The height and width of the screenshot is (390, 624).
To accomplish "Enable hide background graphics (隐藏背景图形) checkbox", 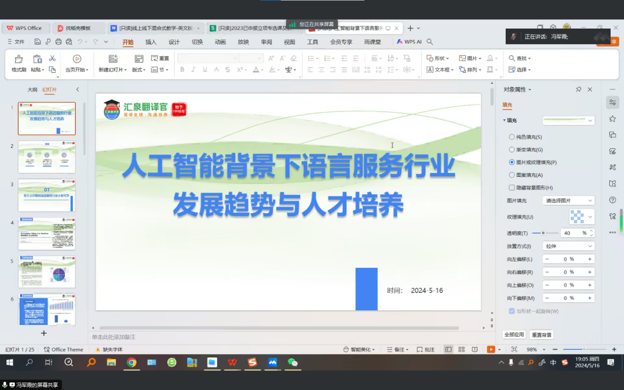I will (x=512, y=188).
